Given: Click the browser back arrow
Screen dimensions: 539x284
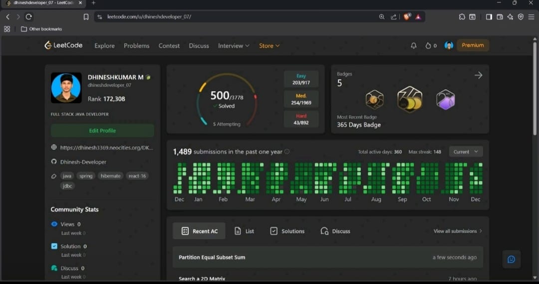Looking at the screenshot, I should click(x=7, y=17).
